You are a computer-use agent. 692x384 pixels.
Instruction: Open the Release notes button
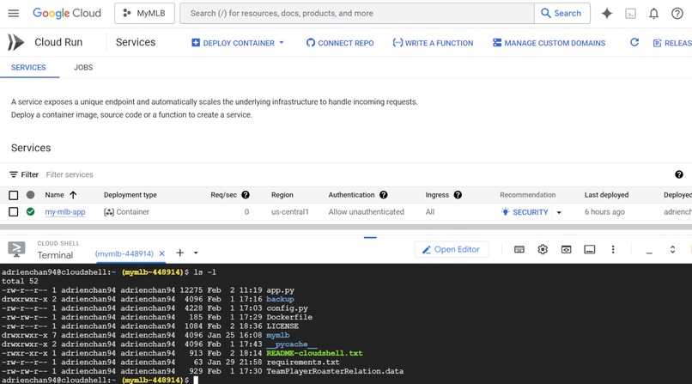point(672,43)
